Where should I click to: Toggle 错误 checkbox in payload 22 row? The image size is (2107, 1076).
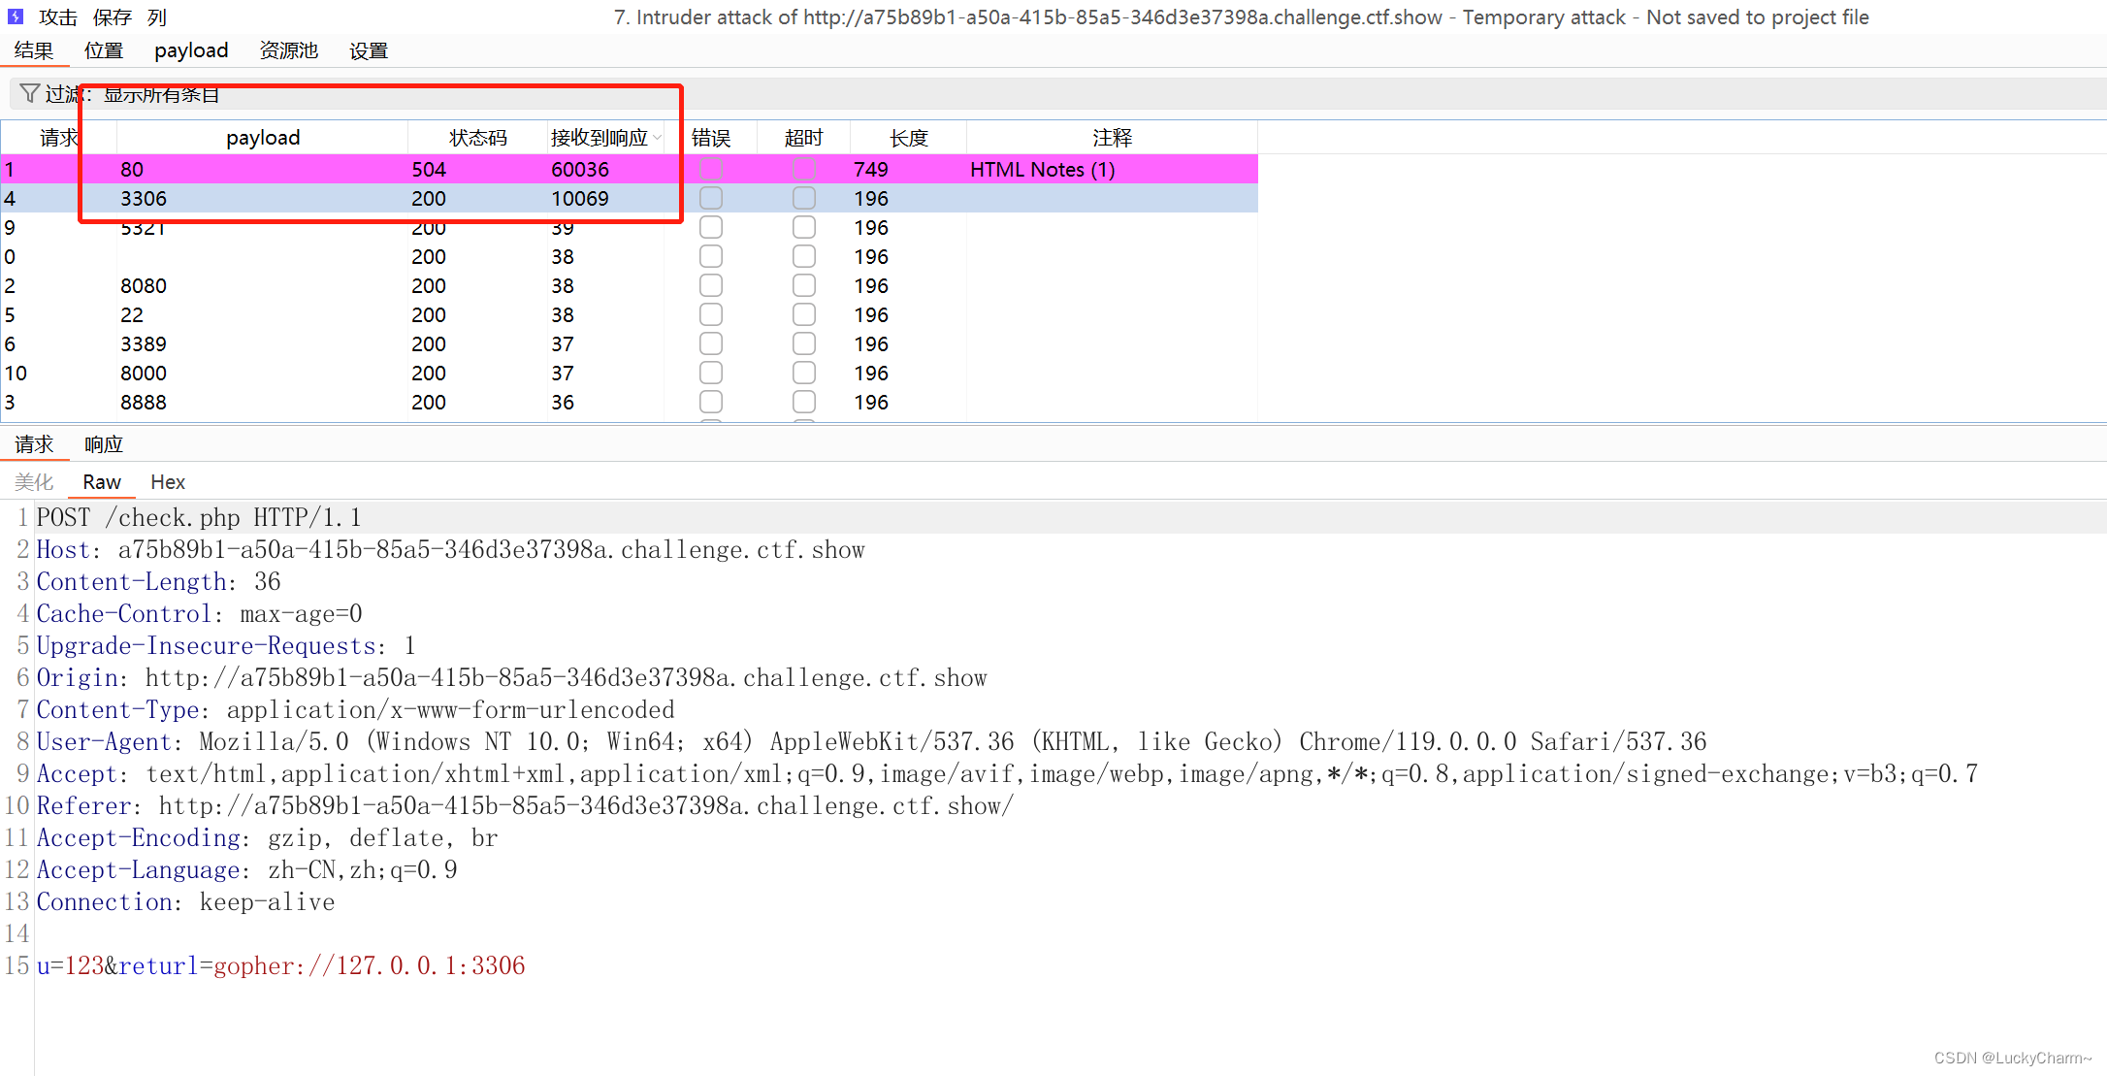711,314
